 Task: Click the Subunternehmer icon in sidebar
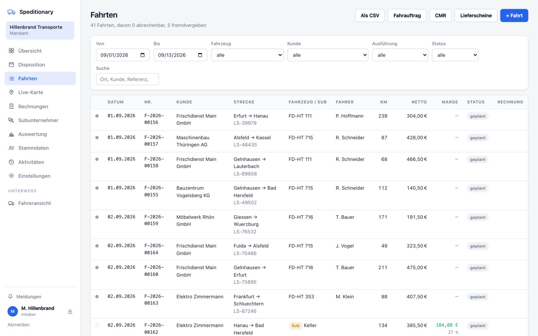click(12, 120)
